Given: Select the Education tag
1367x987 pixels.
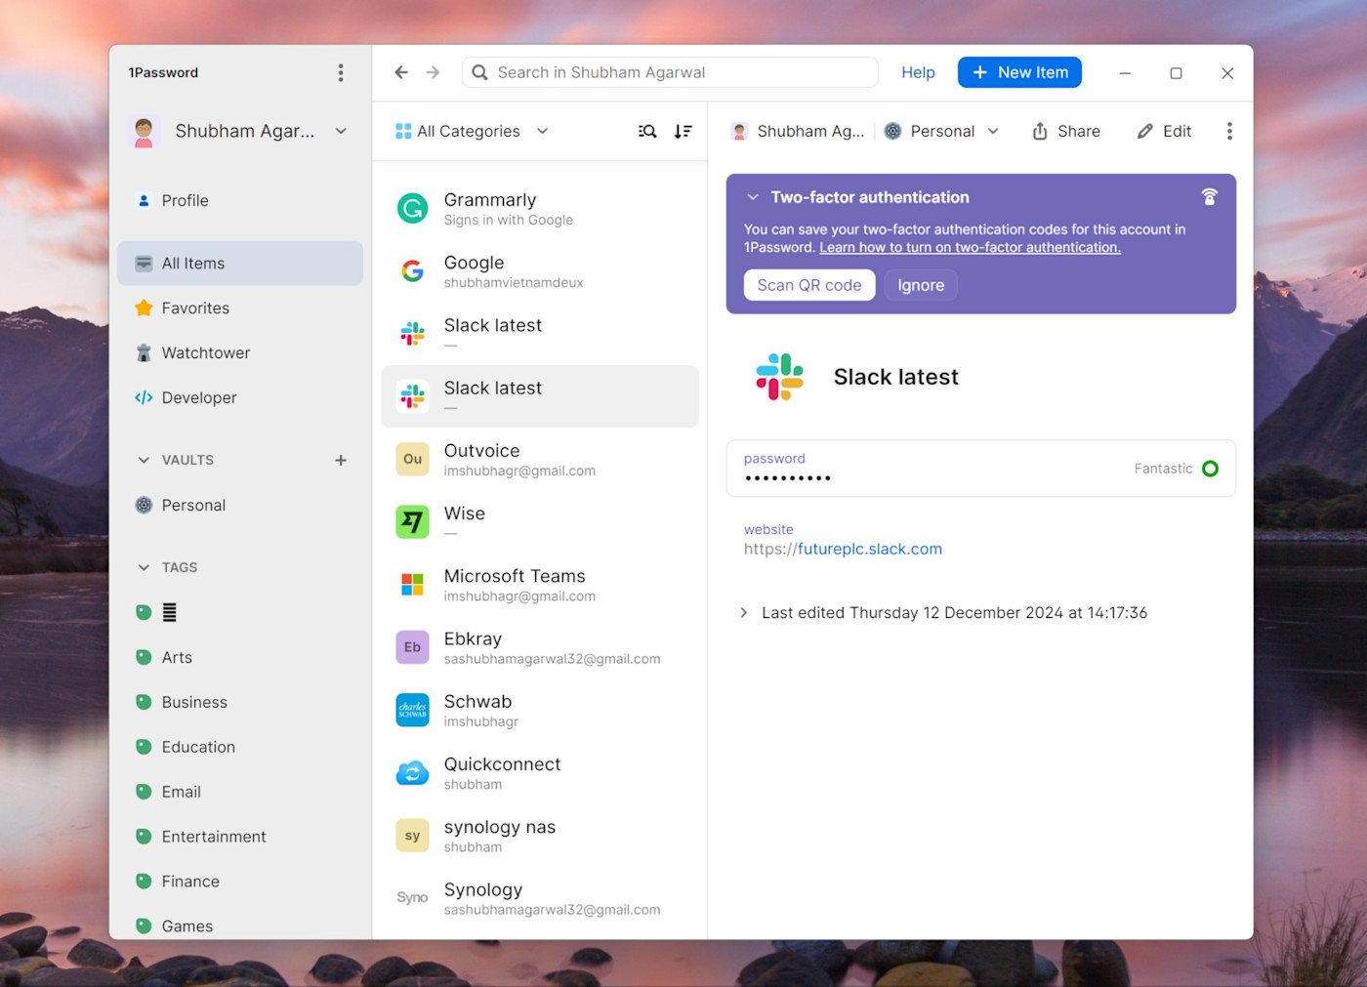Looking at the screenshot, I should pos(240,747).
